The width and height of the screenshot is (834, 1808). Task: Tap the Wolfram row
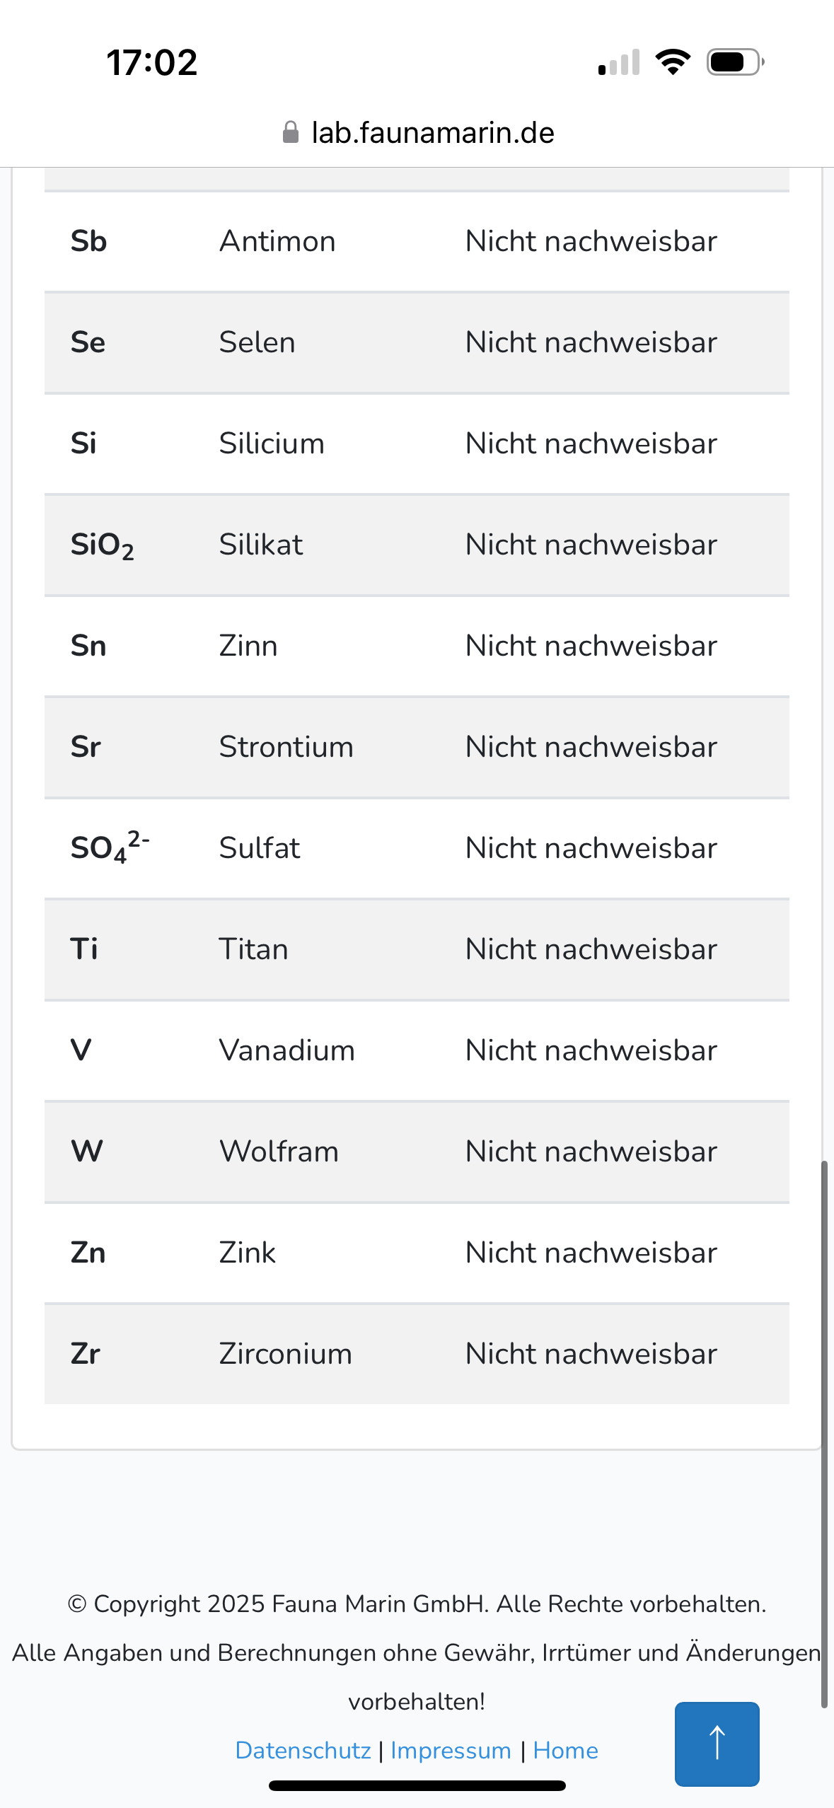(417, 1152)
